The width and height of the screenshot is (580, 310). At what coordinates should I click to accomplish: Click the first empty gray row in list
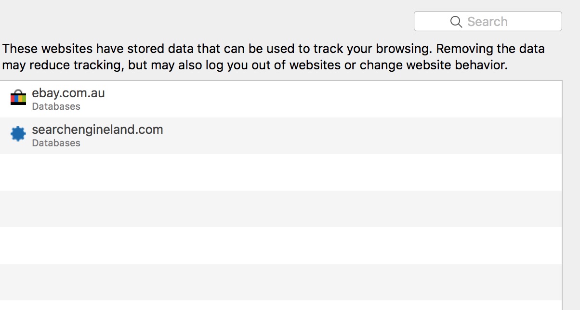coord(281,209)
